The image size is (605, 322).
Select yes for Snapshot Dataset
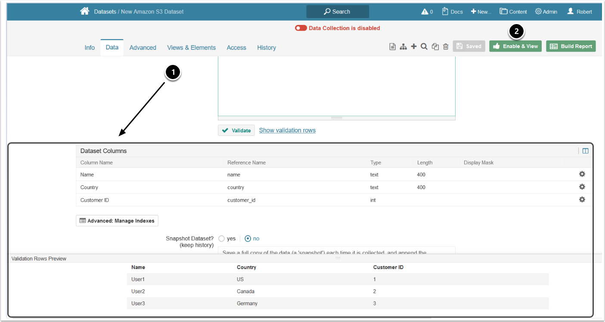point(222,239)
